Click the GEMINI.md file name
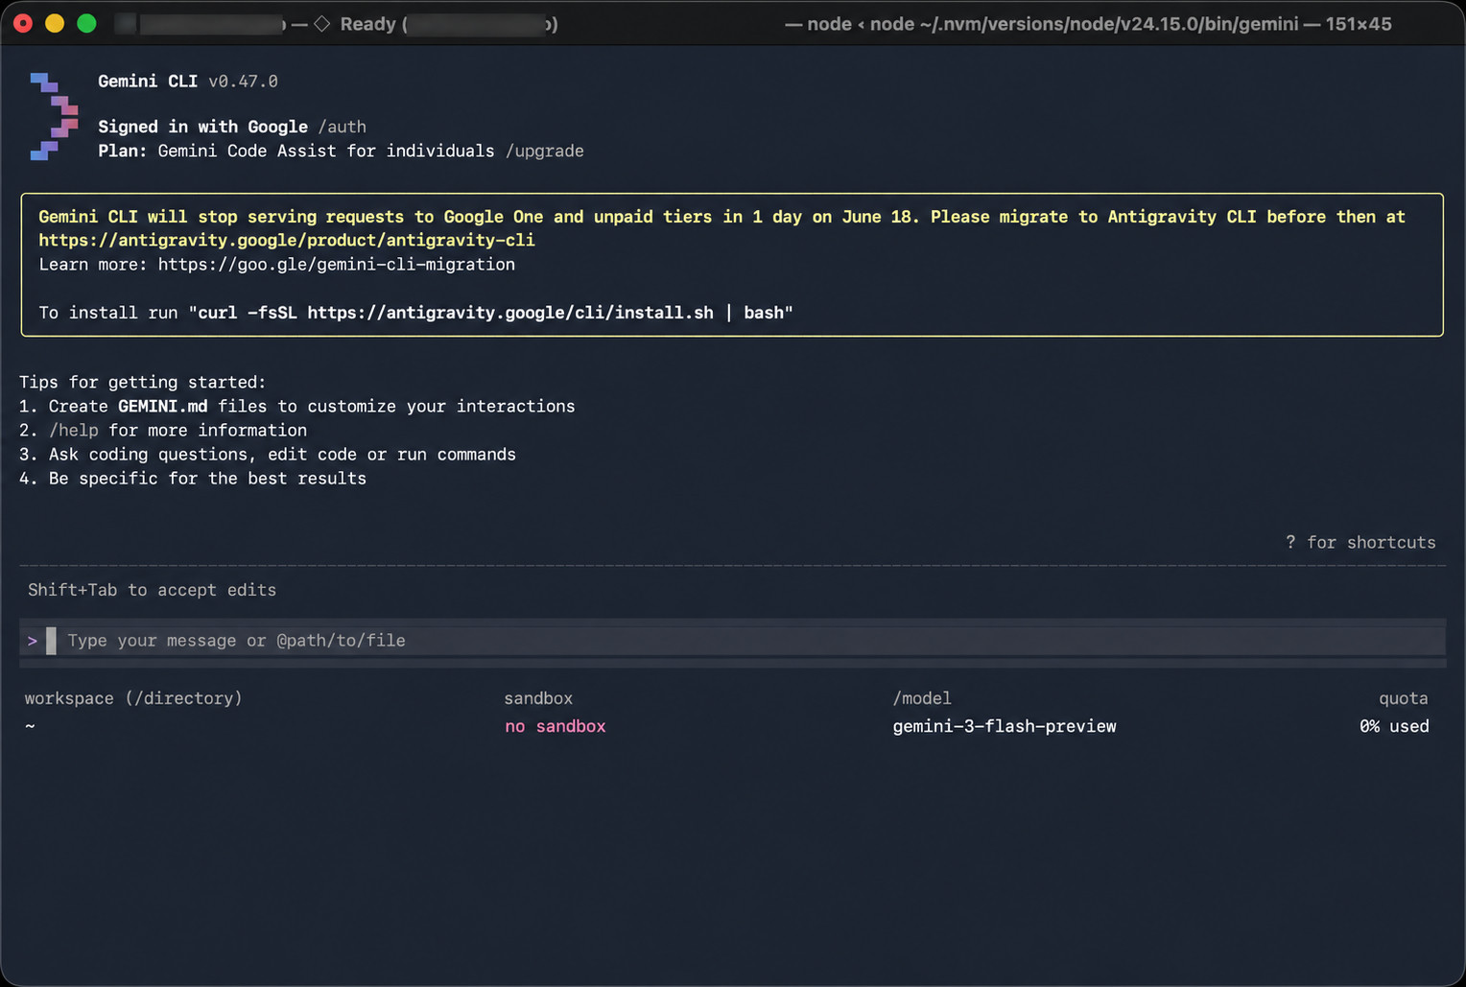This screenshot has height=987, width=1466. [x=162, y=406]
